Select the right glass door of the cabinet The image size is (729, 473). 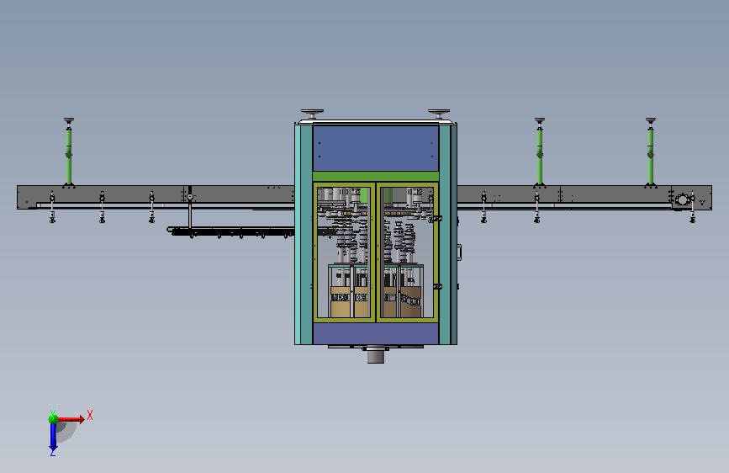click(407, 252)
